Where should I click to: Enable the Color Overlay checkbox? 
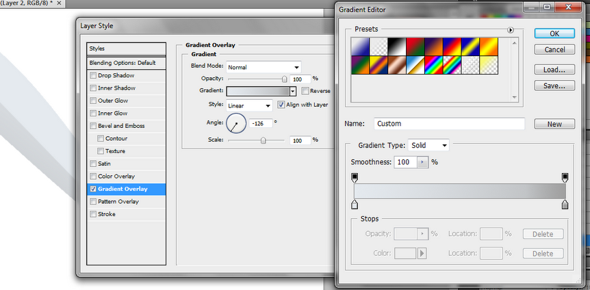(93, 176)
